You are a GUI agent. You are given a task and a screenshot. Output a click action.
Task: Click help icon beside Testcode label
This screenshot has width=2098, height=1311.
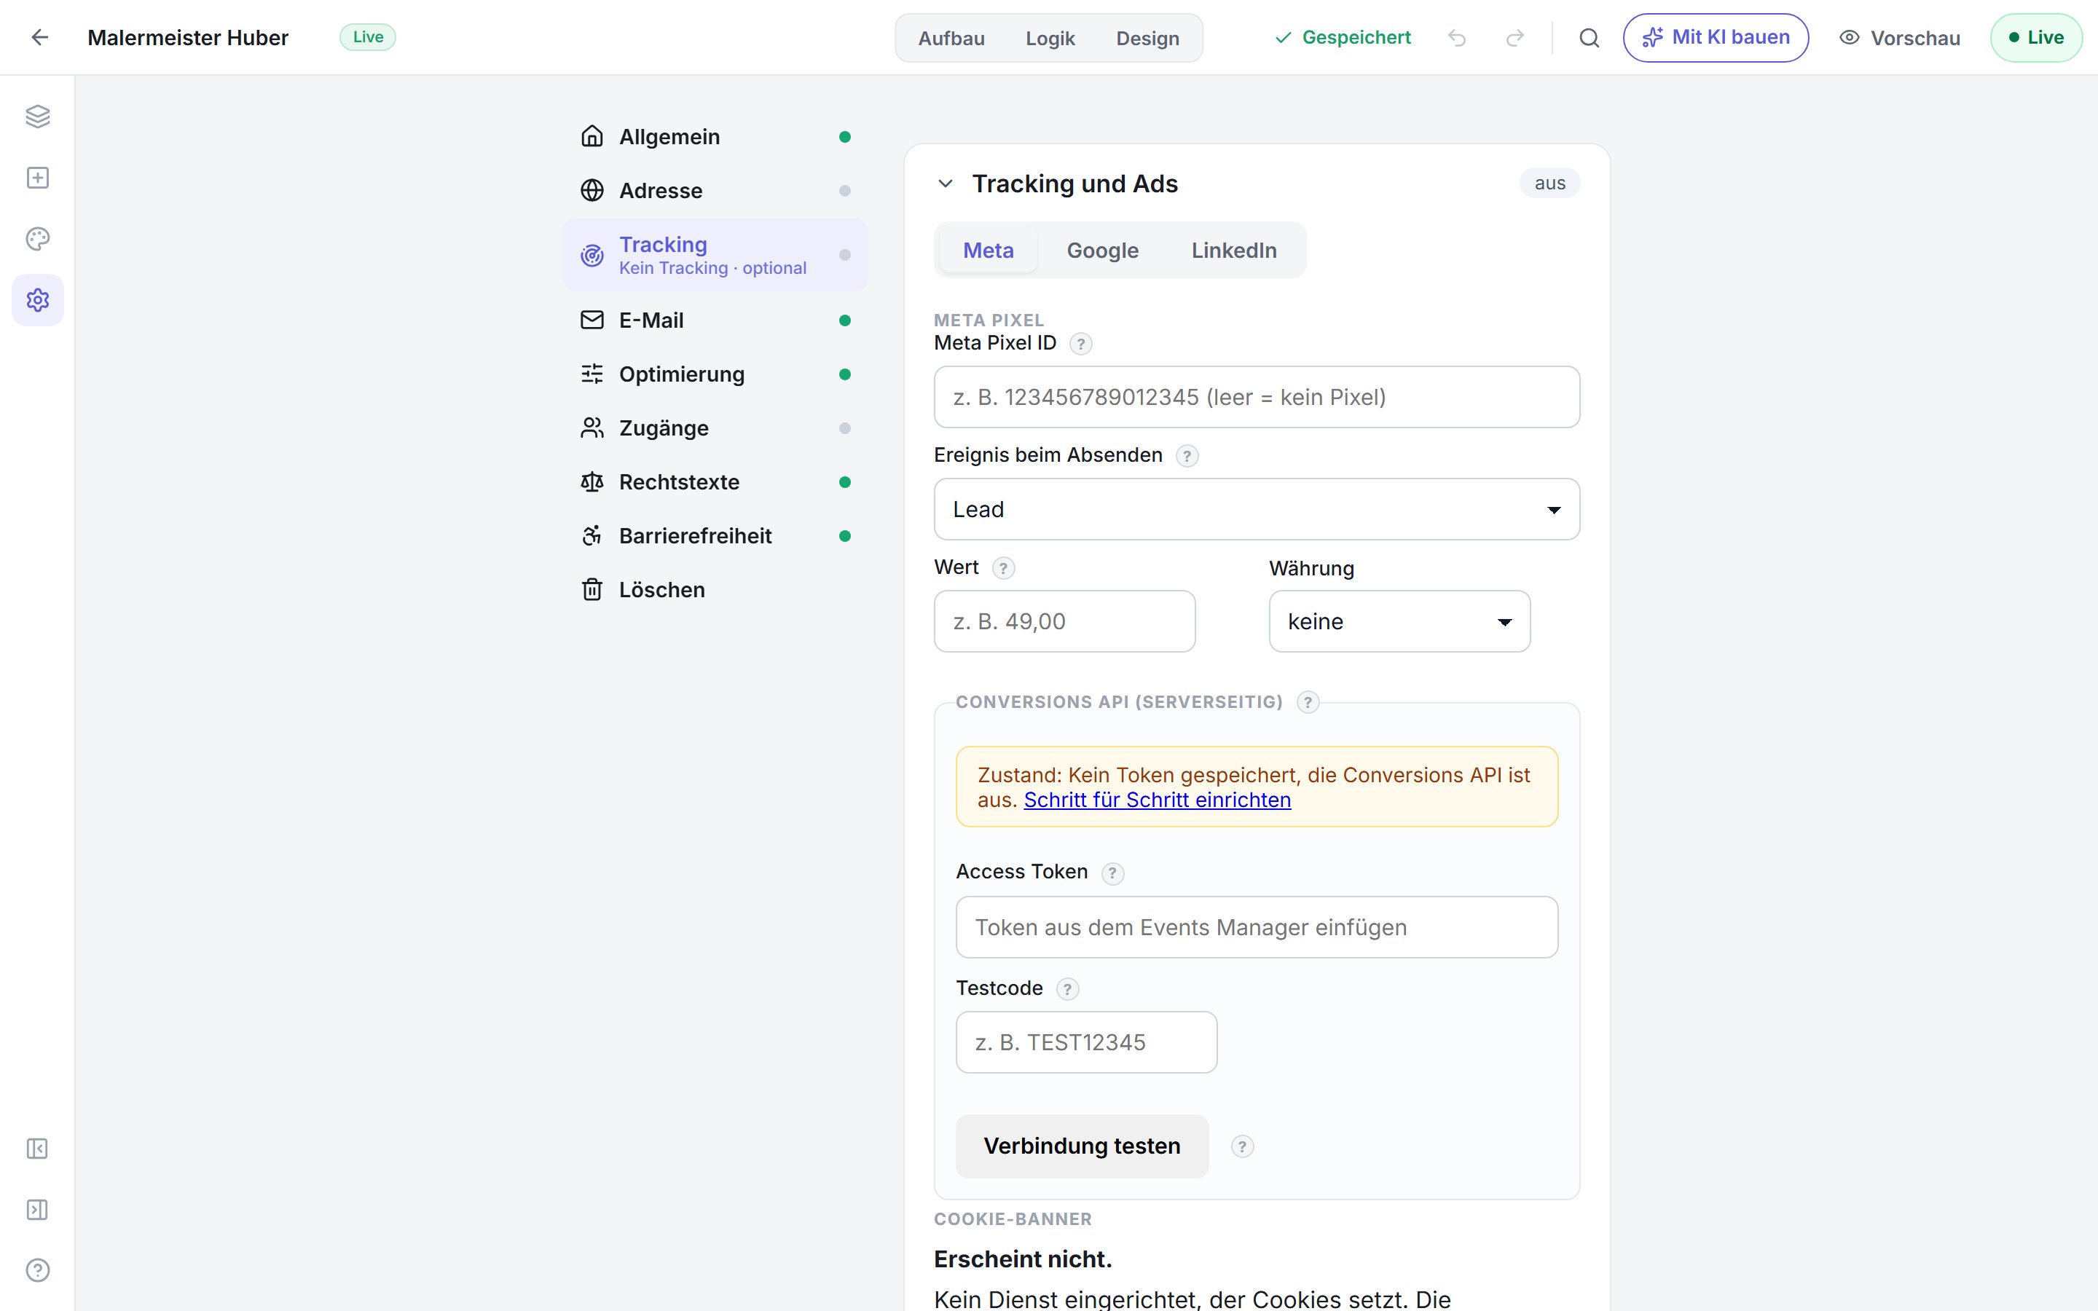pos(1067,989)
